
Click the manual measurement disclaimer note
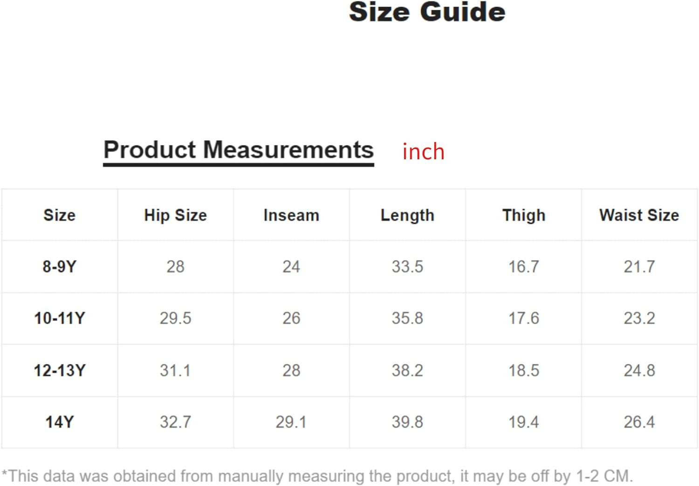(x=317, y=476)
